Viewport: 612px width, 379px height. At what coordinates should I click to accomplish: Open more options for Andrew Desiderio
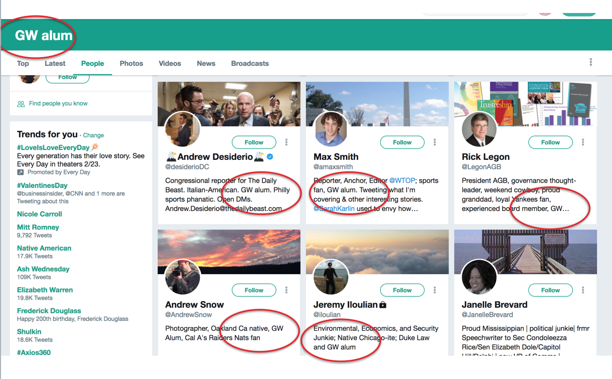pos(286,142)
